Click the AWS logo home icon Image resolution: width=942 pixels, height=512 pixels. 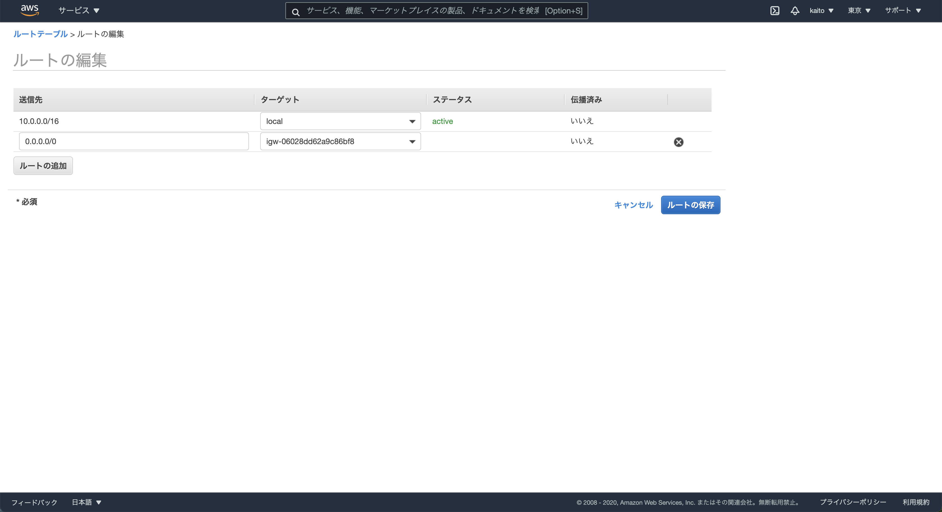click(30, 10)
